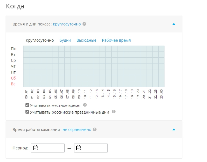Click the 'круглосуточно' link in header
Screen dimensions: 207x162
click(x=67, y=24)
